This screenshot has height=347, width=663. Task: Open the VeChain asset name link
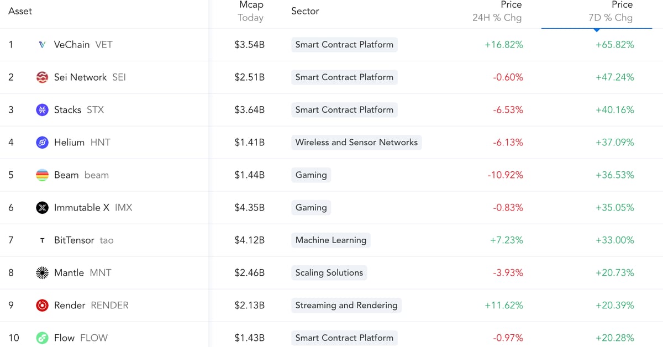(x=72, y=45)
